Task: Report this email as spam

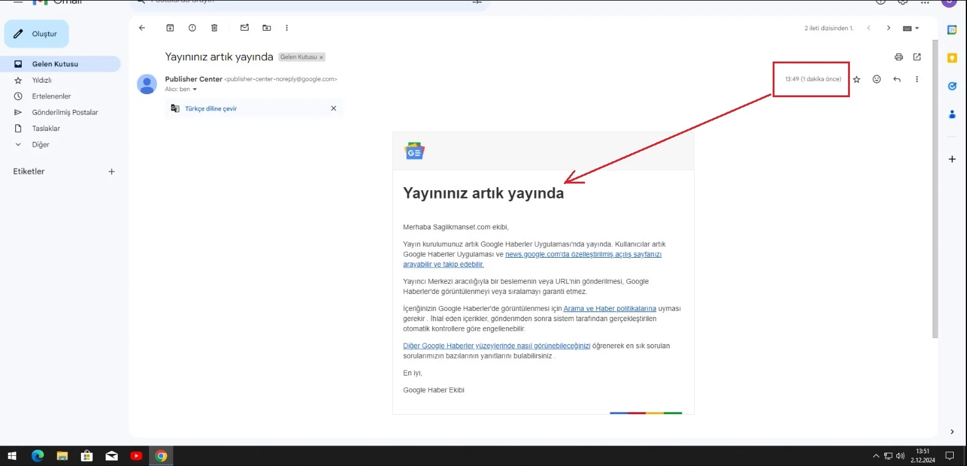Action: tap(192, 28)
